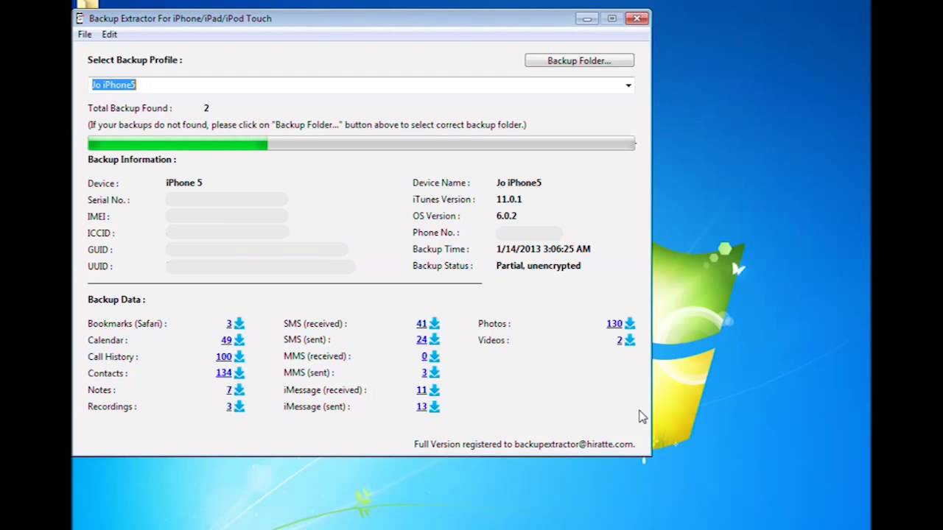Click iMessage (received) count link 11
The image size is (943, 530).
421,390
